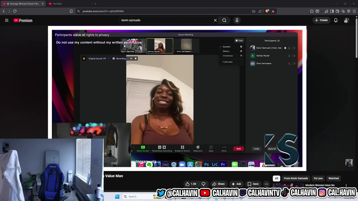Go to YouTube Premium home logo

pyautogui.click(x=23, y=20)
